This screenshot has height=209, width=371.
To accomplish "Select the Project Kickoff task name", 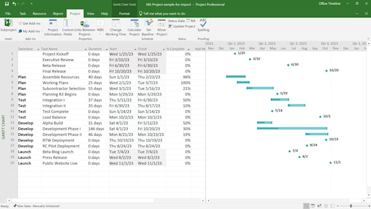I will pyautogui.click(x=56, y=54).
